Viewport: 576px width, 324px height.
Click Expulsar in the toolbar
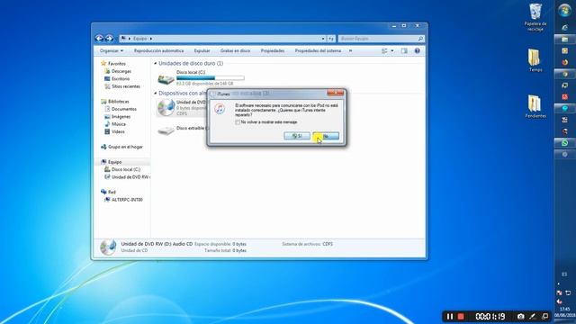[x=202, y=50]
